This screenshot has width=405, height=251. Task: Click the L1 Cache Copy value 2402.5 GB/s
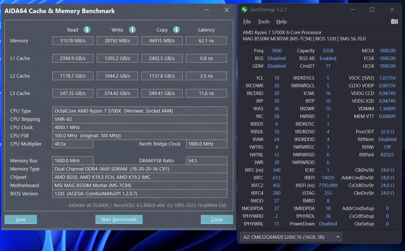pos(162,58)
